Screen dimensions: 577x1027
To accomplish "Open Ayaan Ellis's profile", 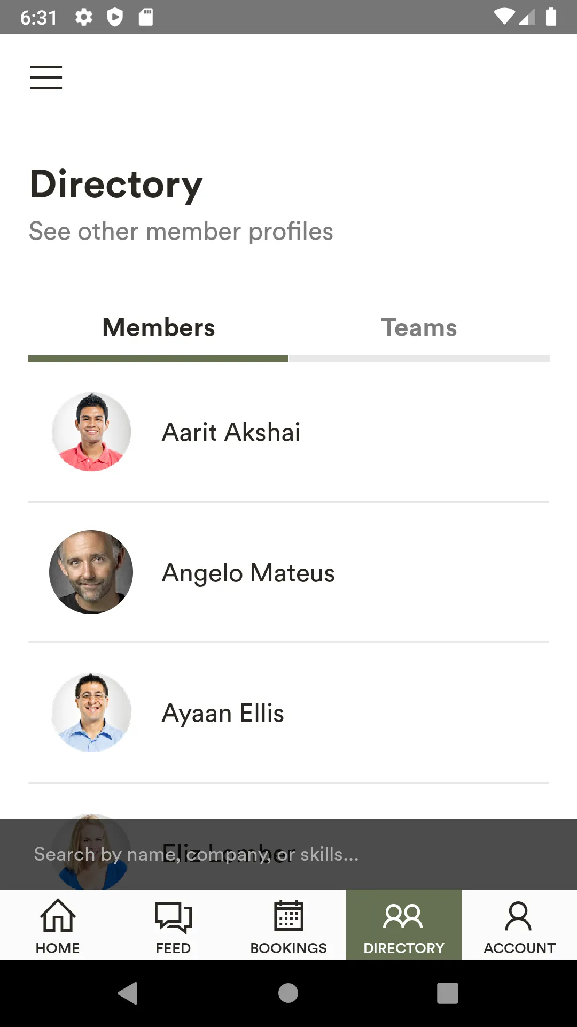I will click(x=288, y=712).
